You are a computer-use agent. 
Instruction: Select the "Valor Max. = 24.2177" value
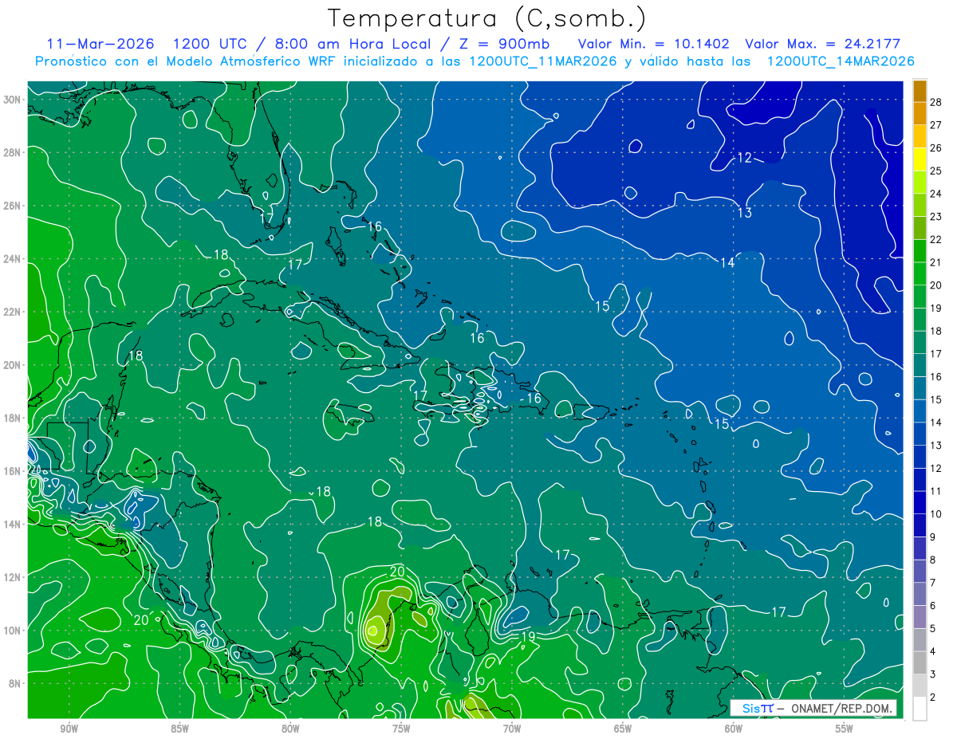823,44
